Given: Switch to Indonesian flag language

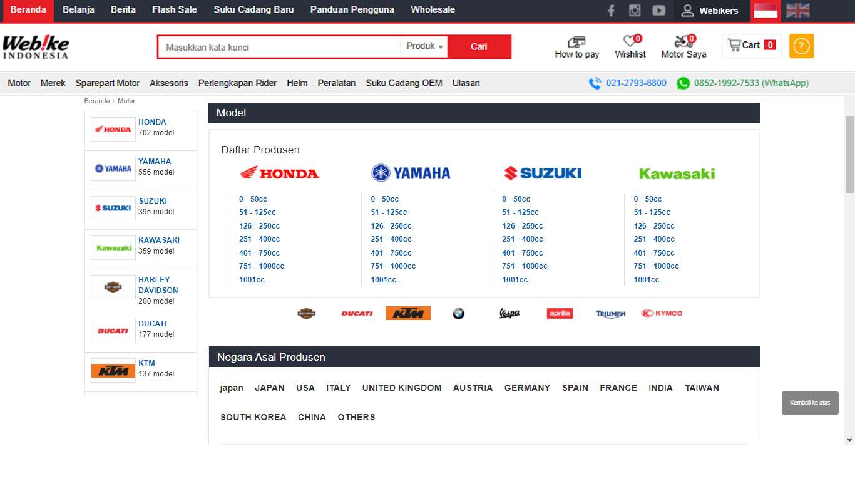Looking at the screenshot, I should point(765,10).
